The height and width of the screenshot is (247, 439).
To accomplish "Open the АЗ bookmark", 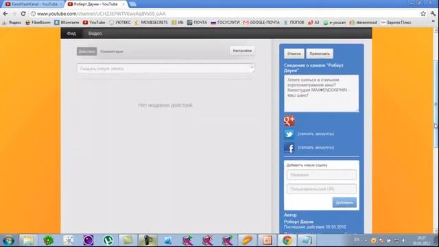I will pos(313,23).
